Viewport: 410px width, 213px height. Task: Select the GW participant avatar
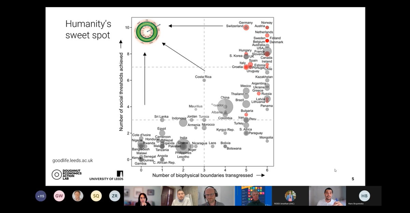[59, 196]
